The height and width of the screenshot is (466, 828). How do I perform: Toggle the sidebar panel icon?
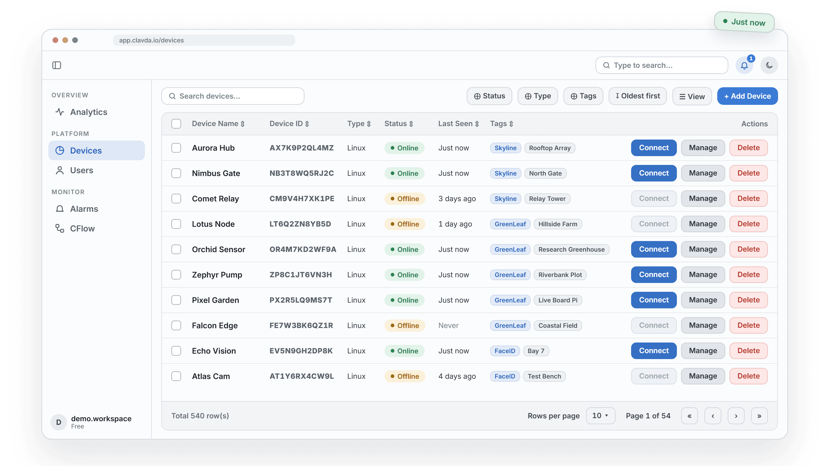57,65
